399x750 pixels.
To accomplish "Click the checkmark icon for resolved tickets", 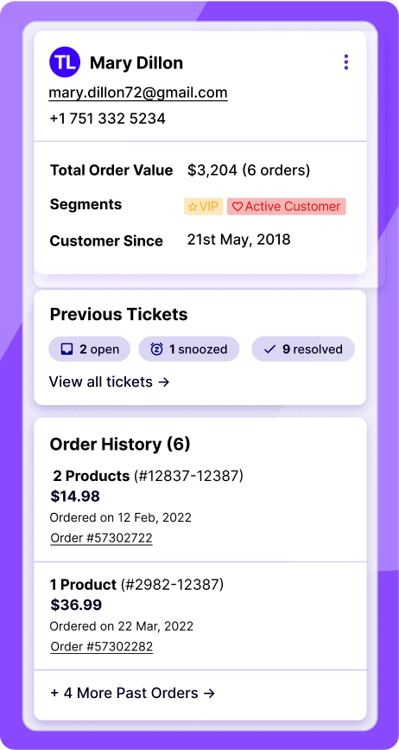I will tap(269, 349).
